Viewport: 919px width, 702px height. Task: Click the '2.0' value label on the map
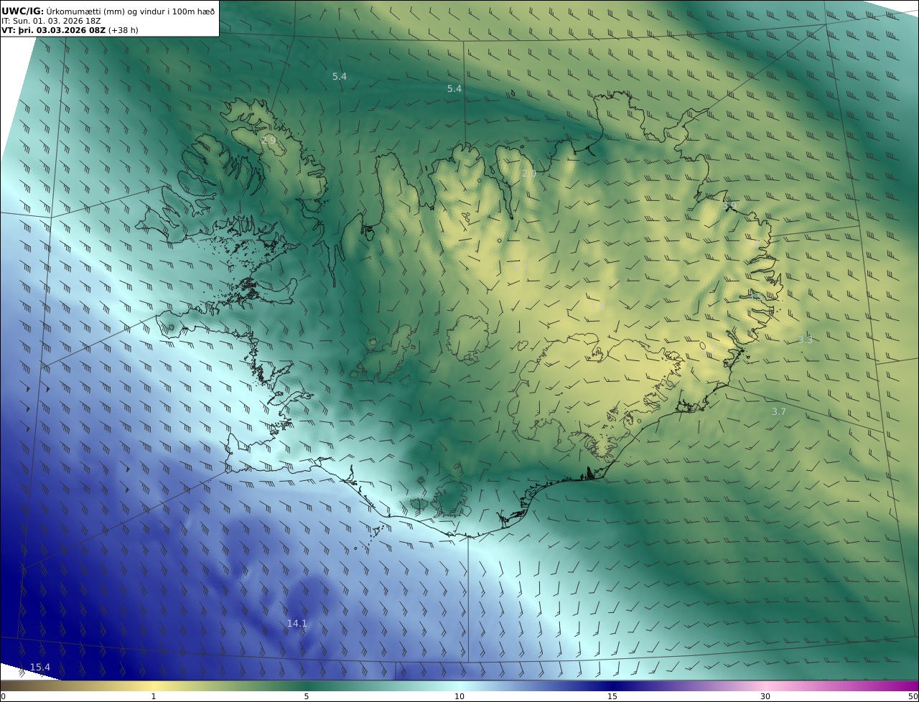[x=529, y=174]
